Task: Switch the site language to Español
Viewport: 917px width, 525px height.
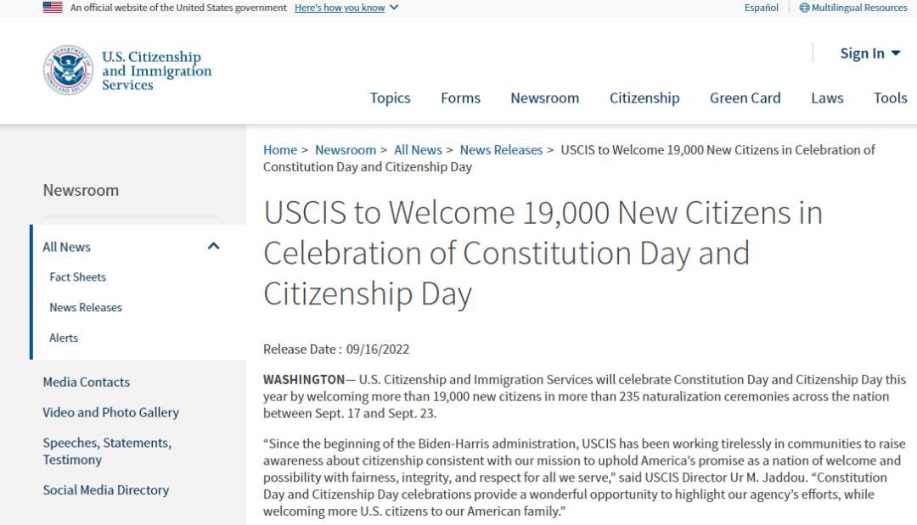Action: click(x=761, y=8)
